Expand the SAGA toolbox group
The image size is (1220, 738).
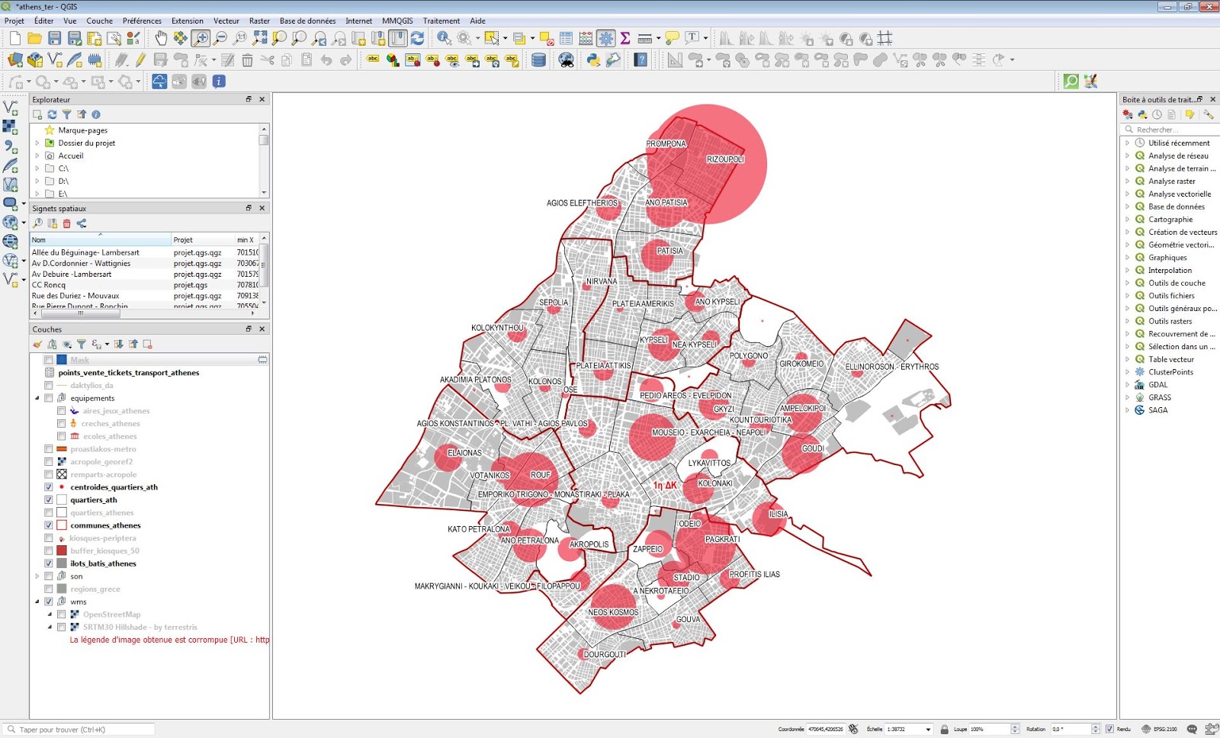(1127, 410)
